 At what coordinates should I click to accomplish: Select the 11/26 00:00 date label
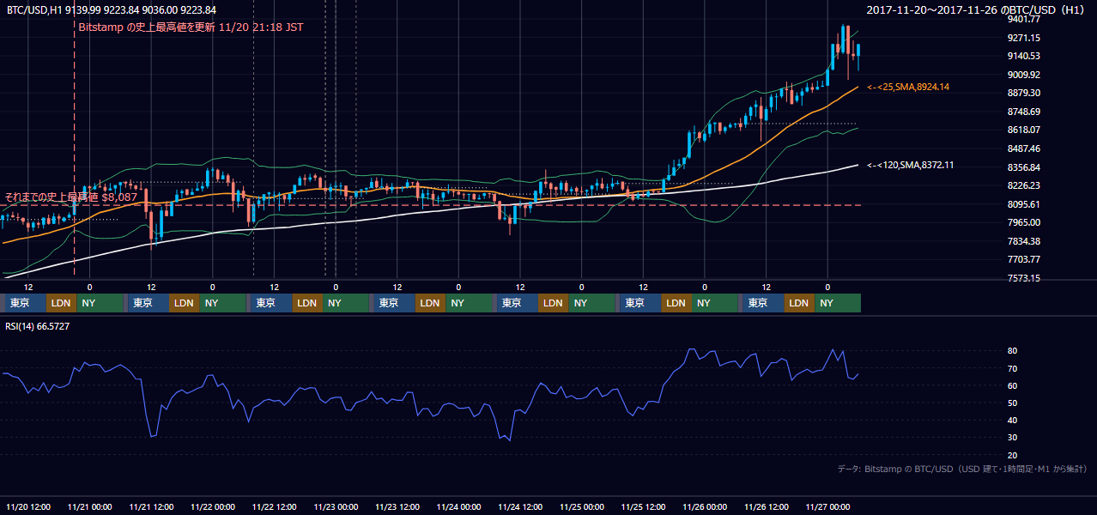point(705,506)
